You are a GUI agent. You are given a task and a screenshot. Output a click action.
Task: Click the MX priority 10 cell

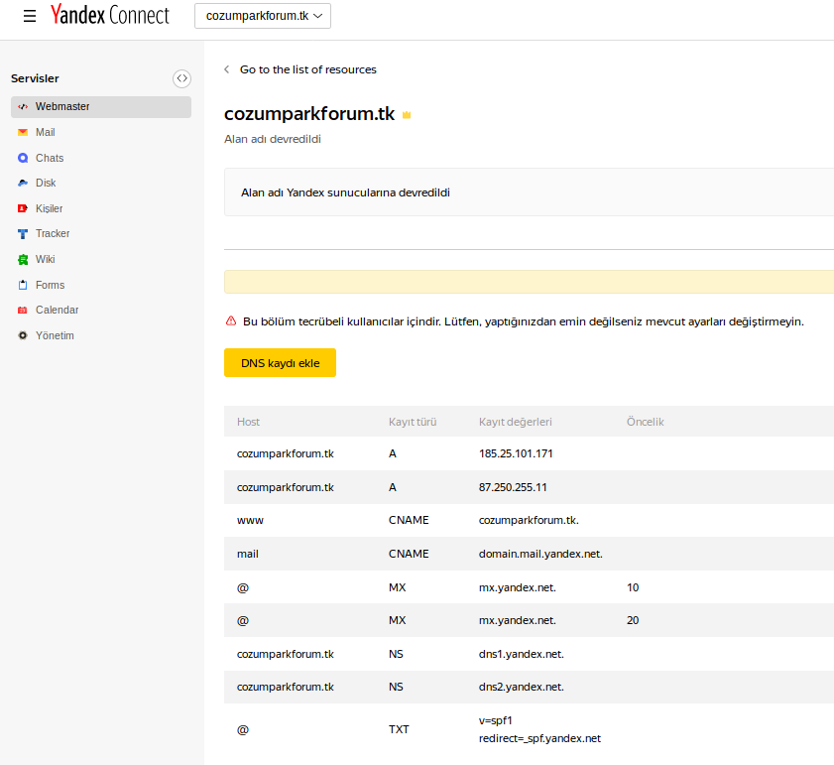(633, 587)
